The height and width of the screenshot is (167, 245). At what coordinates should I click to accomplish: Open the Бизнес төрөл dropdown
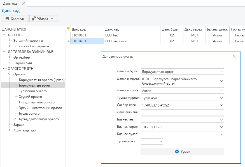pos(221,127)
